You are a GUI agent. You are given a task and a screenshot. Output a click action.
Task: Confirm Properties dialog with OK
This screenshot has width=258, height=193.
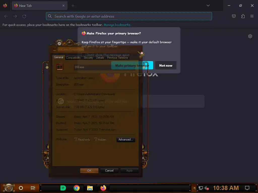click(x=89, y=171)
